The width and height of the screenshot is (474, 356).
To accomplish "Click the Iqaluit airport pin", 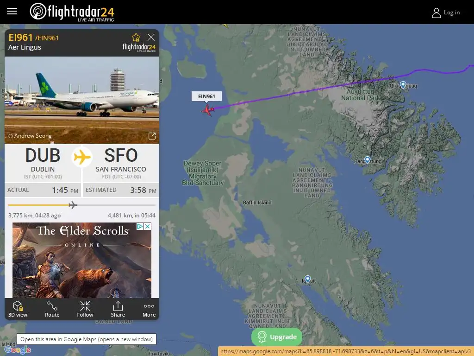I will tap(307, 279).
